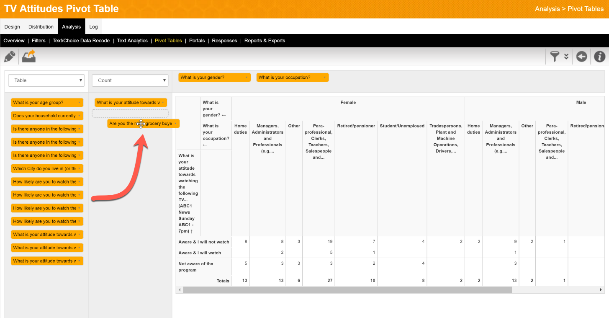Expand 'What is your gender?' field arrow
This screenshot has height=318, width=609.
tap(246, 78)
